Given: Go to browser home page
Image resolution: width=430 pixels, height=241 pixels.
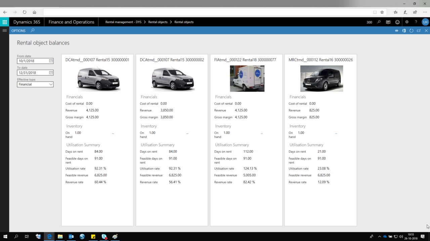Looking at the screenshot, I should pos(34,12).
